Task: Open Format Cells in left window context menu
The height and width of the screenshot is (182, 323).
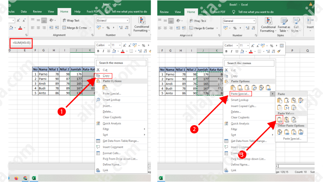Action: click(111, 153)
